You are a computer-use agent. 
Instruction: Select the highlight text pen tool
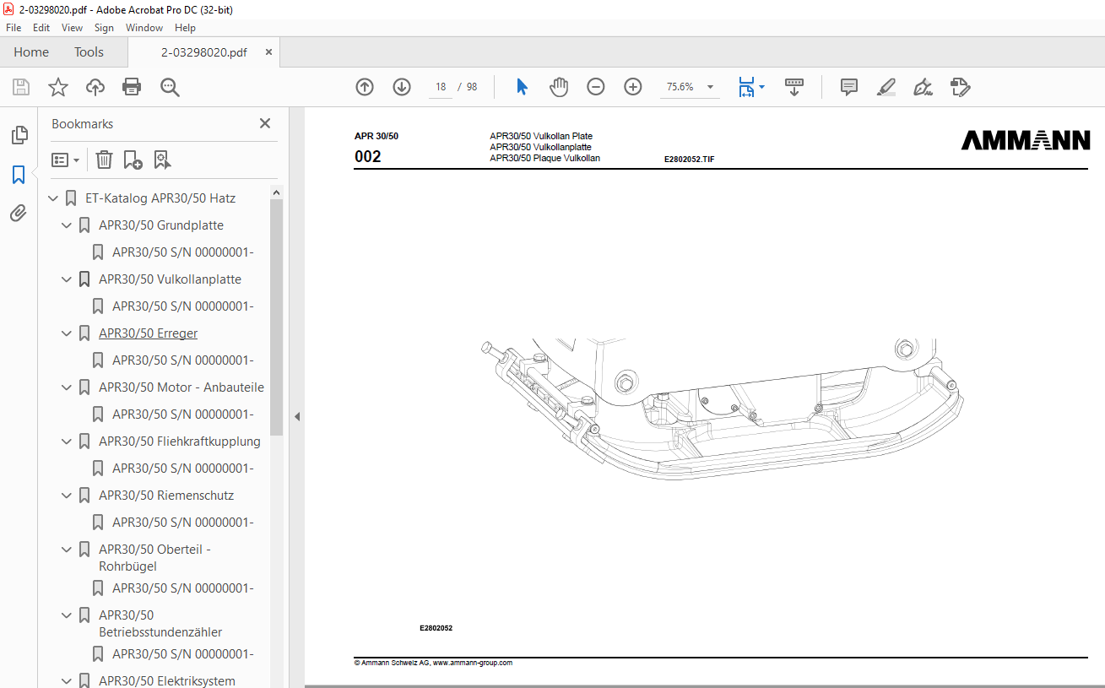pos(886,87)
